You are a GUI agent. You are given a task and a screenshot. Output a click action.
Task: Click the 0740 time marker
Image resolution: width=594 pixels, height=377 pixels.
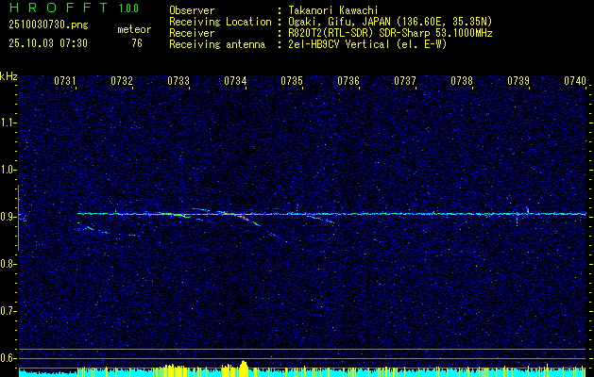coord(575,80)
